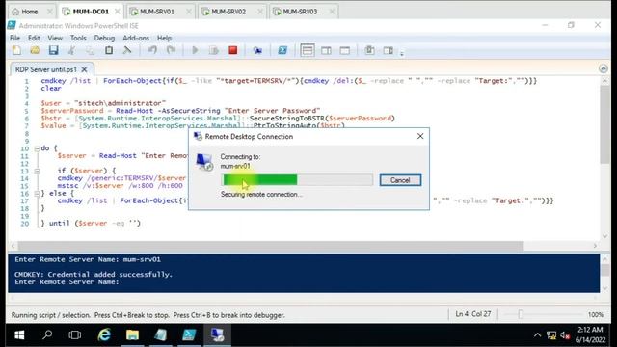Launch Internet Explorer from taskbar

coord(104,334)
